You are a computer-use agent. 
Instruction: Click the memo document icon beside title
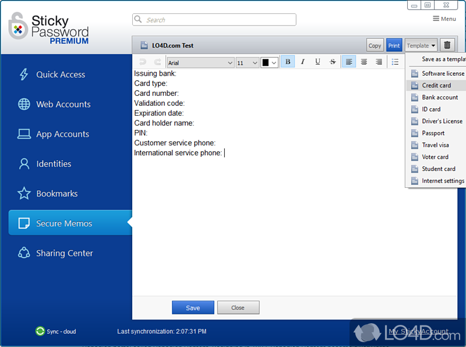click(144, 45)
